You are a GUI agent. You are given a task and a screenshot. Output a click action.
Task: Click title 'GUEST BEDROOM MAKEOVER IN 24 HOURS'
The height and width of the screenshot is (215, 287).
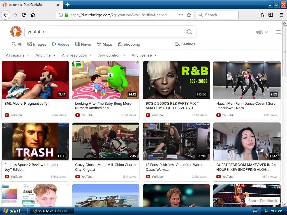coord(246,167)
